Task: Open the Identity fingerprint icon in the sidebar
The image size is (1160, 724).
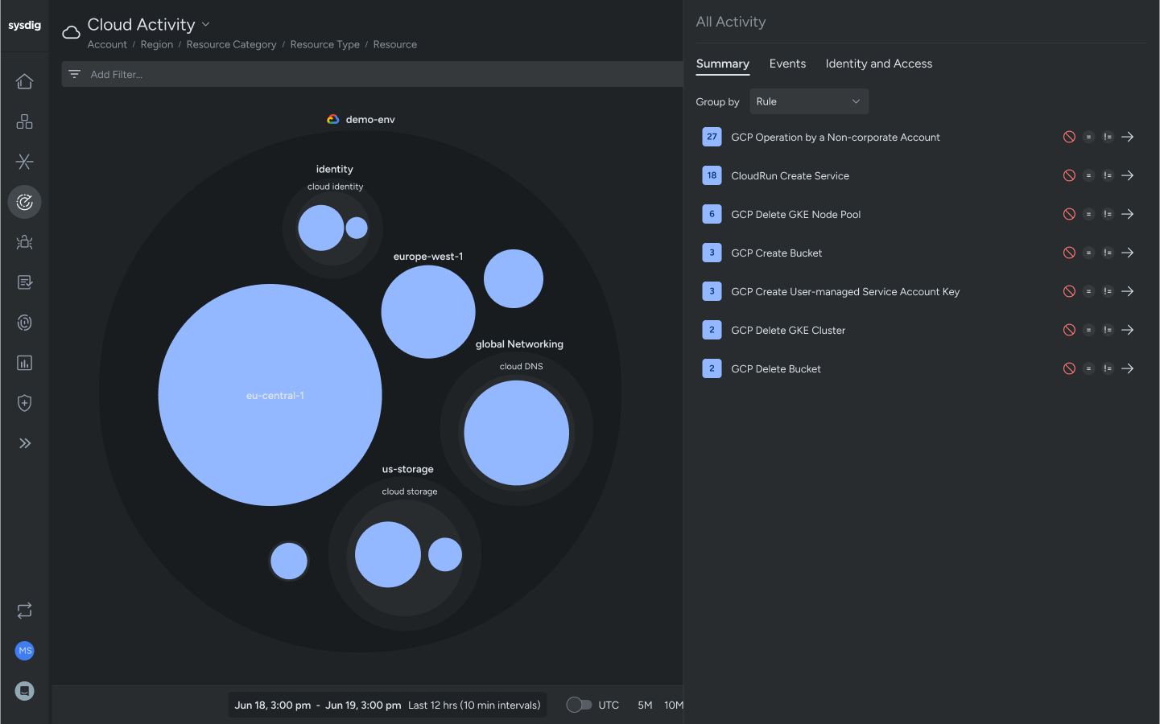Action: pos(24,323)
